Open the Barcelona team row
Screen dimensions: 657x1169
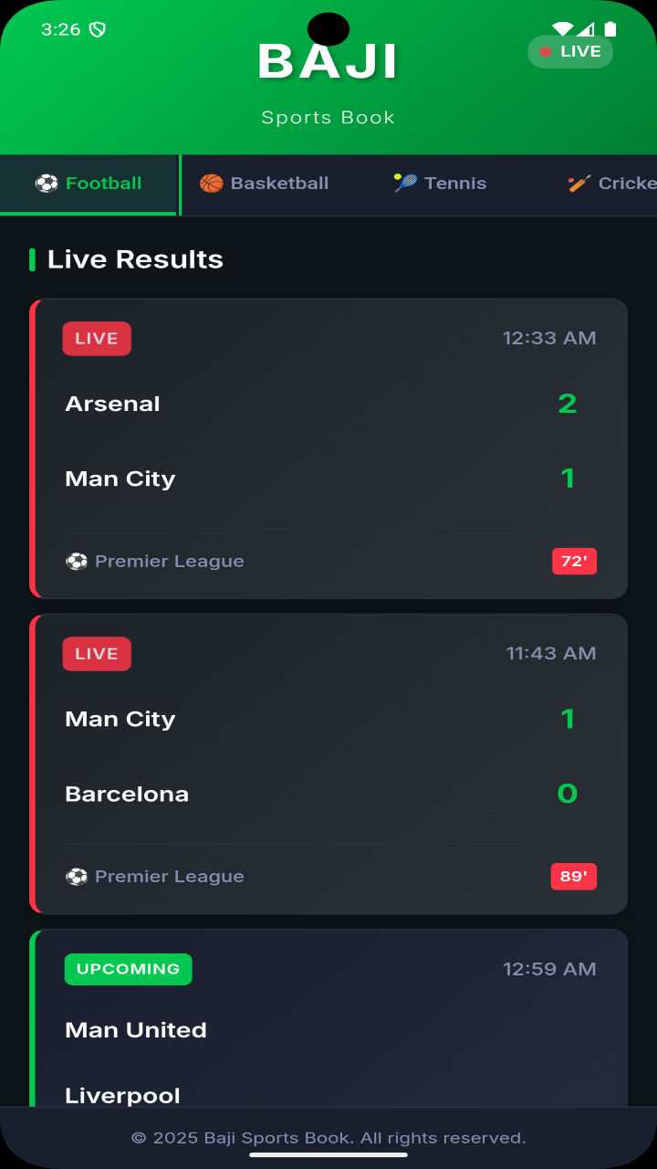(x=330, y=794)
